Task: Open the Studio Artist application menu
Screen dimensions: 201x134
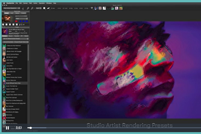Action: (10, 3)
